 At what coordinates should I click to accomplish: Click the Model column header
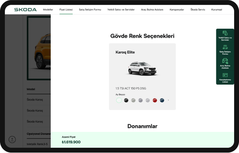click(31, 89)
